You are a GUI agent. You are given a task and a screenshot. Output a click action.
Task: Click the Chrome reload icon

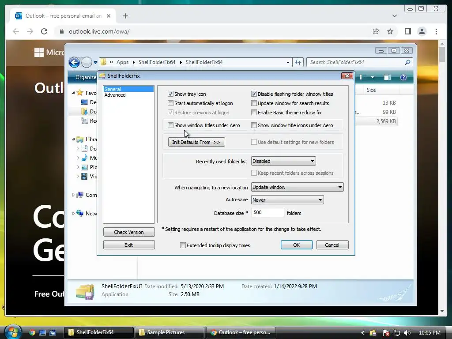pyautogui.click(x=44, y=31)
